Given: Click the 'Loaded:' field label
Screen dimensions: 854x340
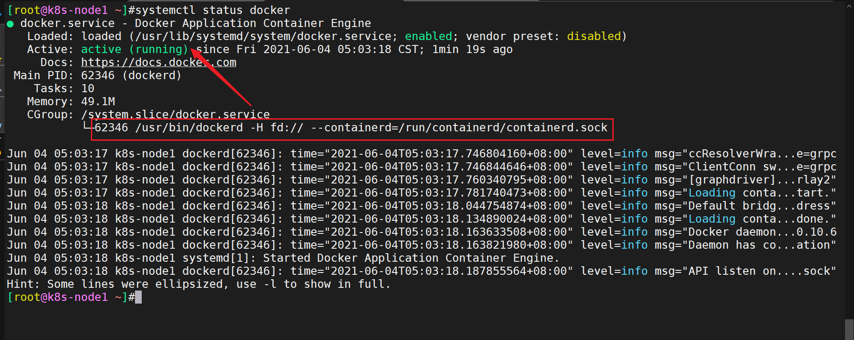Looking at the screenshot, I should (x=50, y=36).
